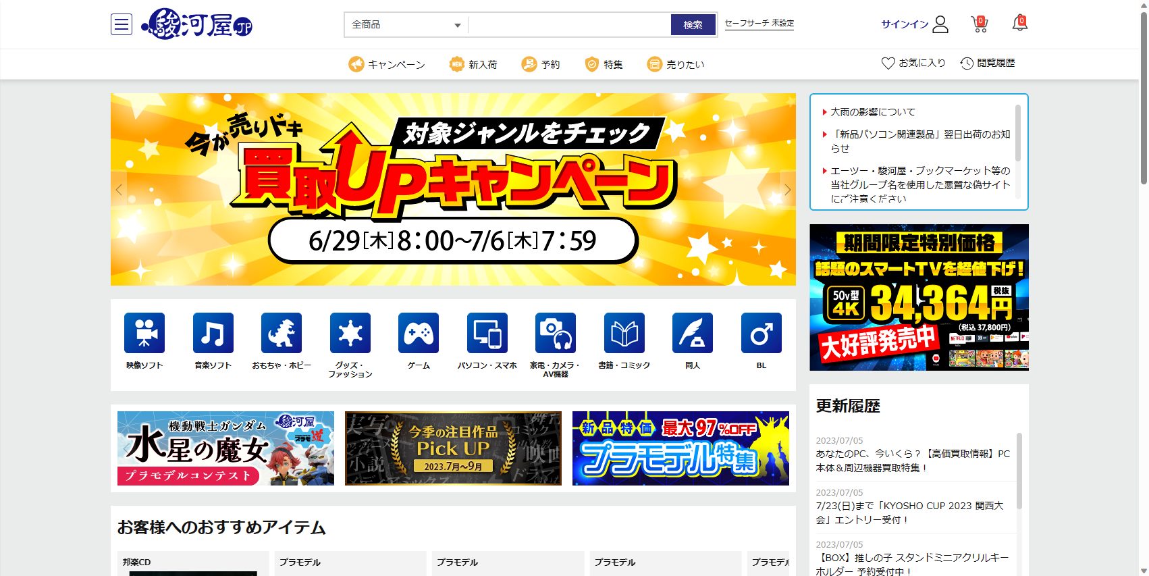1149x576 pixels.
Task: Open the 閲覧履歴 browsing history link
Action: pos(988,63)
